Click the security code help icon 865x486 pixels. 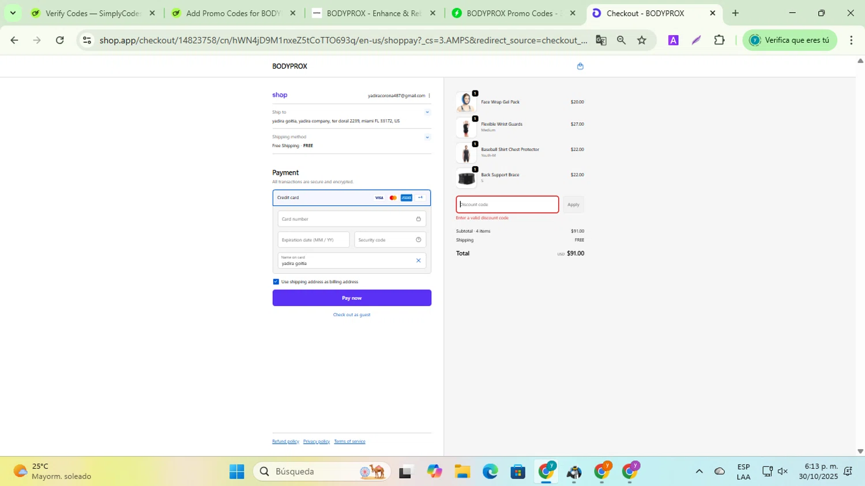click(419, 240)
